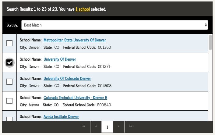Screen dimensions: 215x135
Task: Open the Sort By dropdown
Action: [115, 25]
